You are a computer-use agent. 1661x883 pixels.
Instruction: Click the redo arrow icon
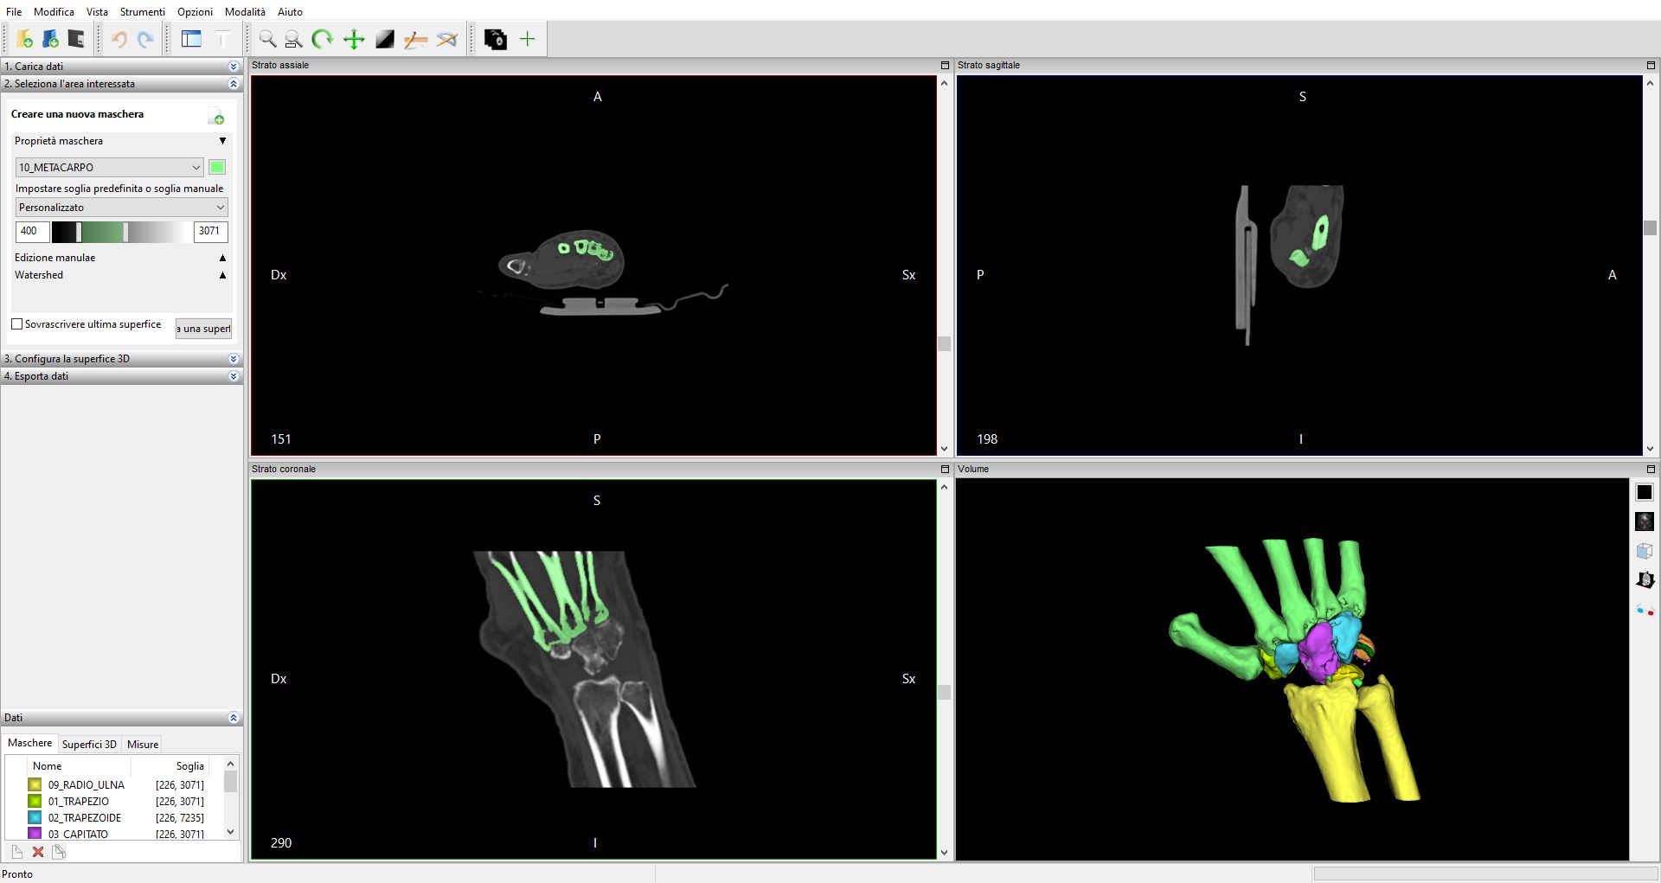[x=145, y=39]
